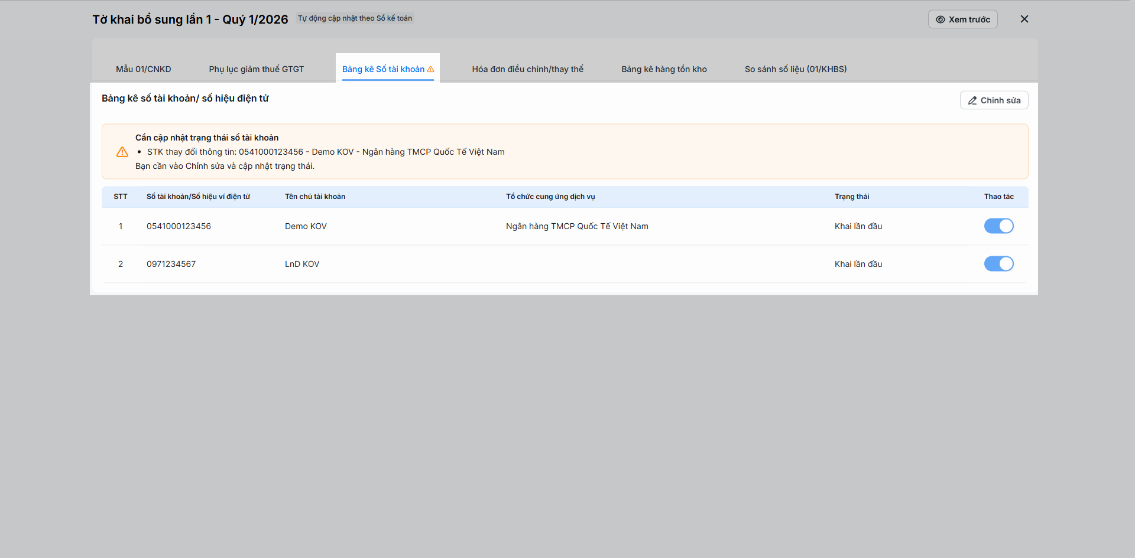Click Khai lần đầu status in row 1

pyautogui.click(x=858, y=226)
